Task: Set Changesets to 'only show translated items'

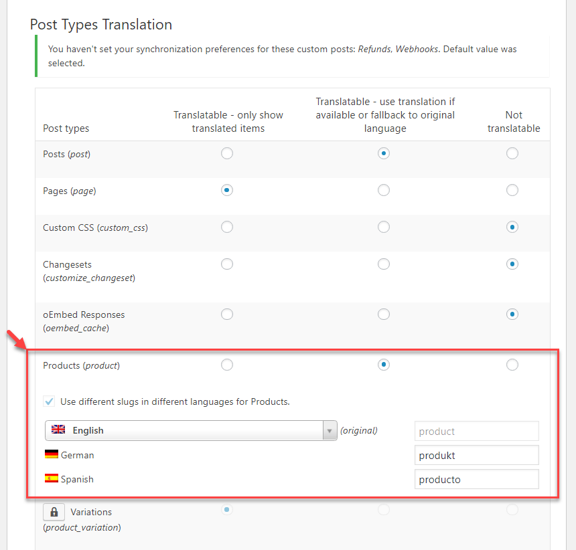Action: pos(227,264)
